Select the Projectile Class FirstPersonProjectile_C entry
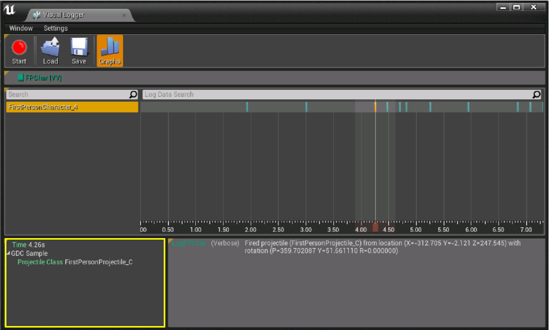The height and width of the screenshot is (330, 549). [75, 262]
